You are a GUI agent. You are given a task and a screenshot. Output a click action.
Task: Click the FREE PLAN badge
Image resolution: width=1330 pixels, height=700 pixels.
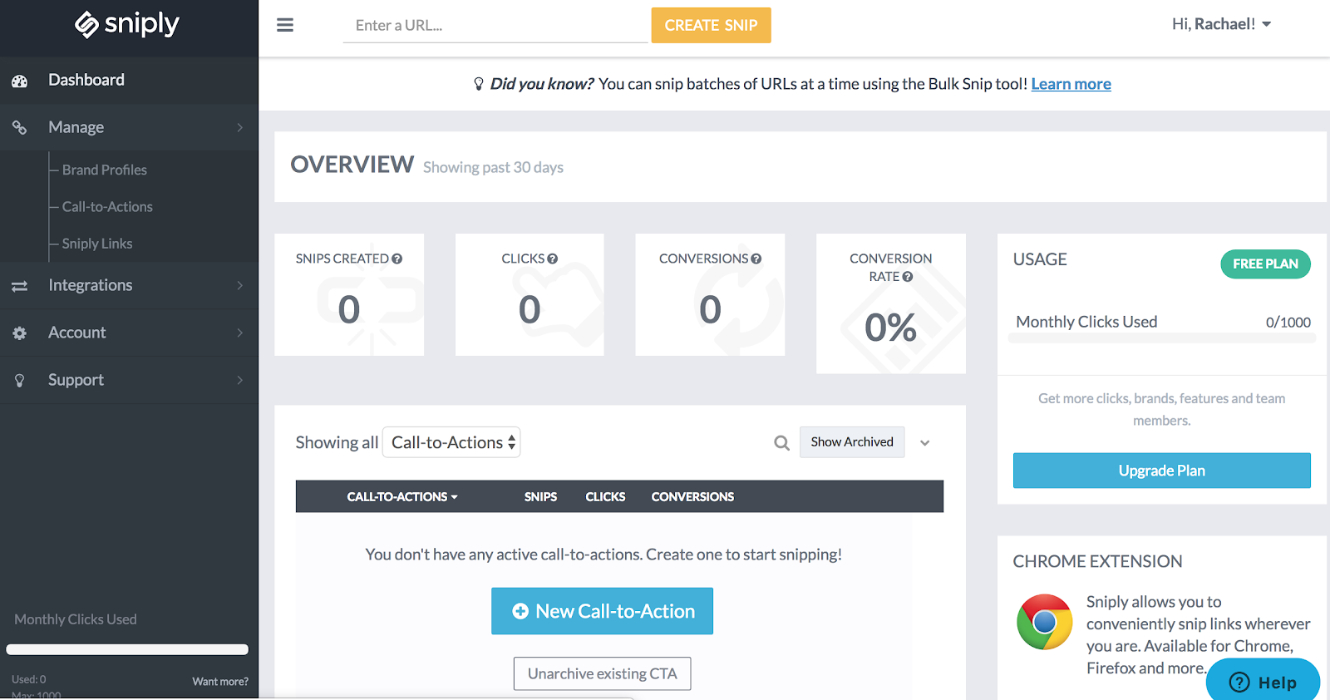pos(1265,264)
